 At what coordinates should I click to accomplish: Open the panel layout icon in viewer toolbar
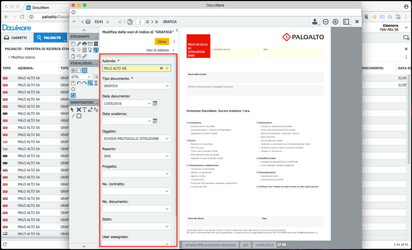[346, 22]
